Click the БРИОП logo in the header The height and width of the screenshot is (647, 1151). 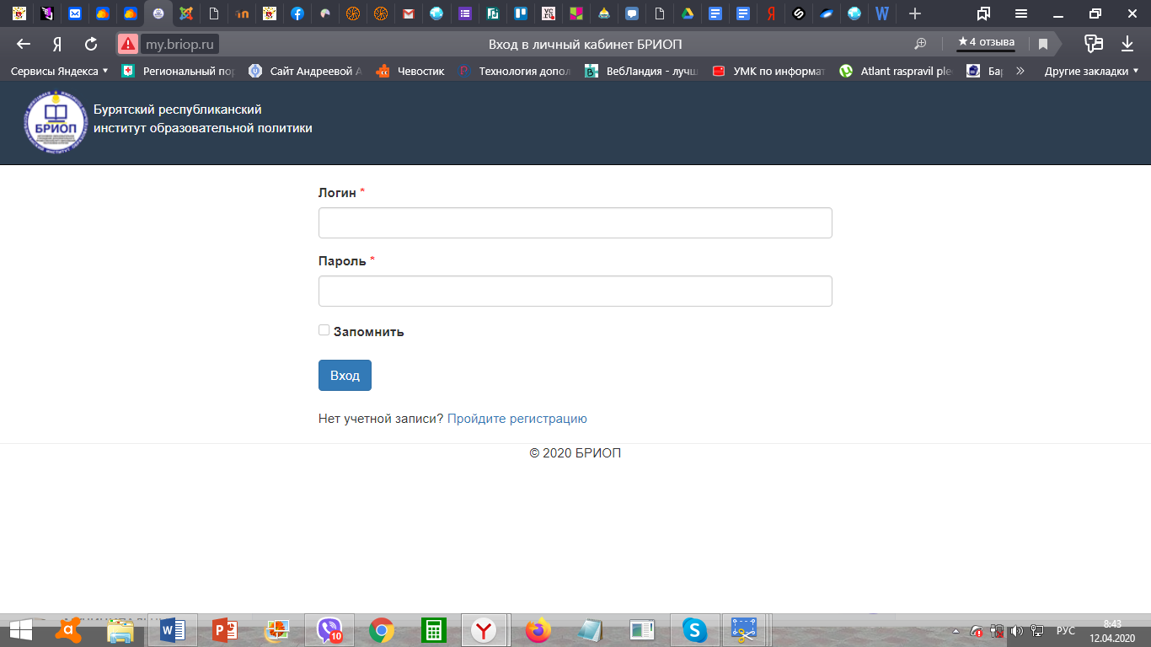coord(55,123)
